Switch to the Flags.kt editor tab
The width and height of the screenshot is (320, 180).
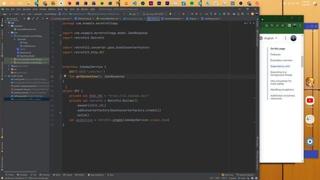(x=192, y=18)
